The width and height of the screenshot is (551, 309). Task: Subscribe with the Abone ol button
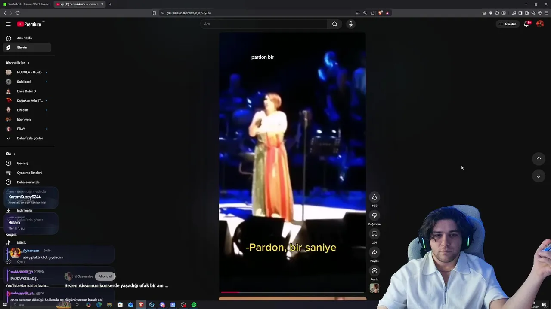105,276
